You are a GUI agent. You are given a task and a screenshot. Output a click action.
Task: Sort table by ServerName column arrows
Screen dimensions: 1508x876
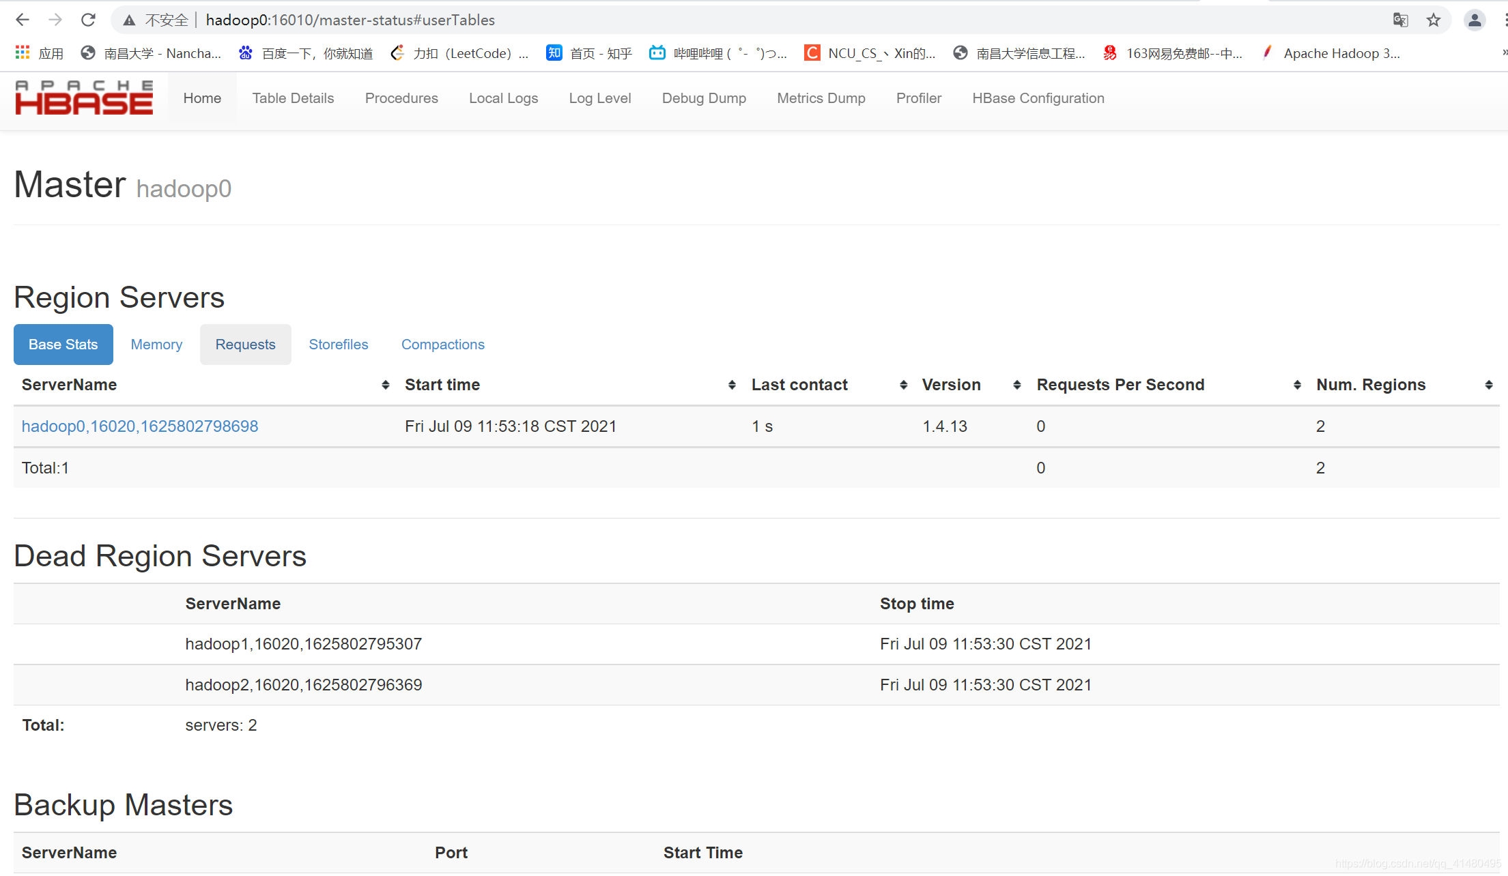tap(385, 385)
